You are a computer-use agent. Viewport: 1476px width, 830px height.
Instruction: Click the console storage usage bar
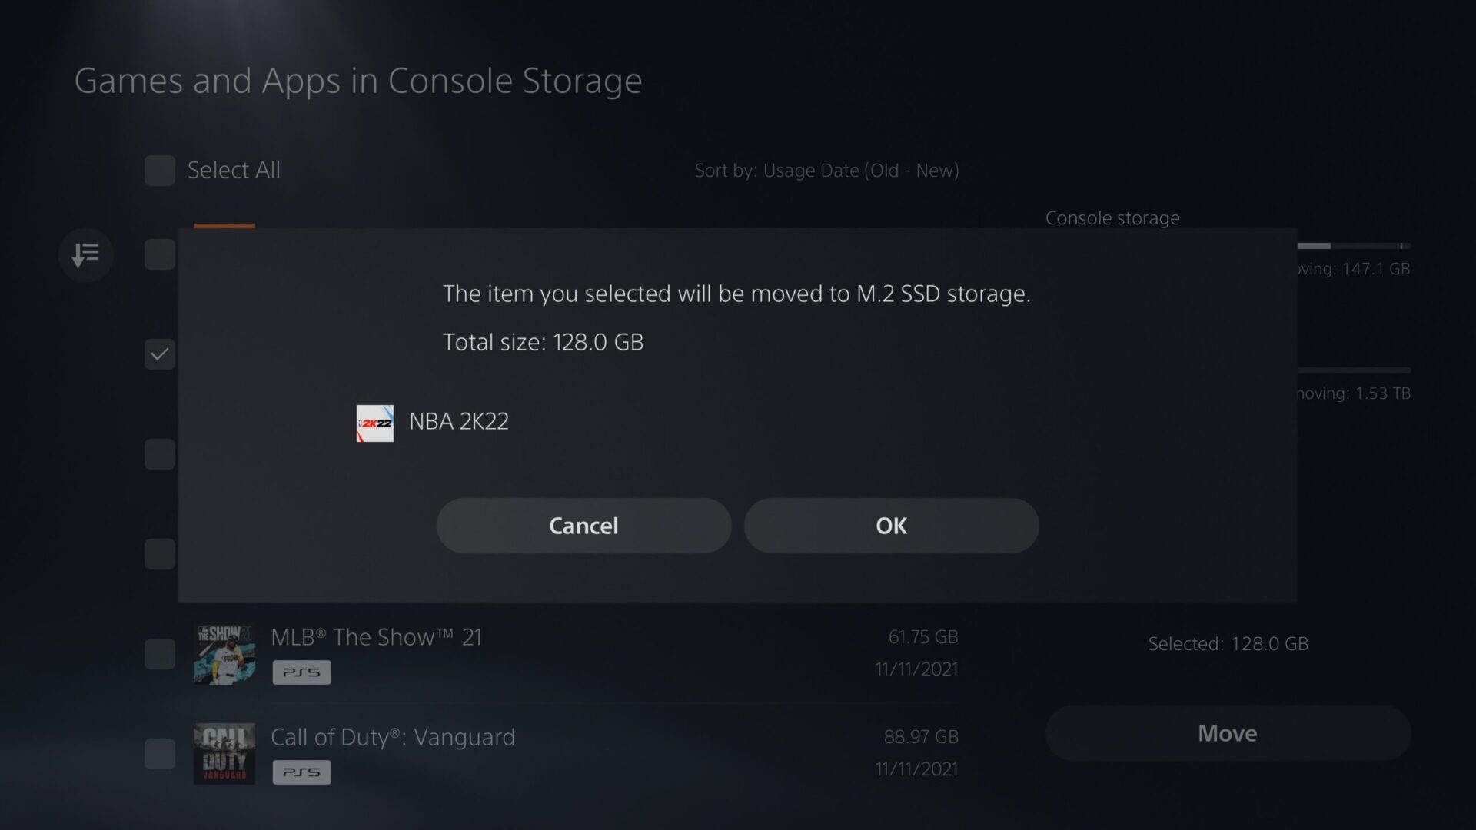pyautogui.click(x=1353, y=246)
